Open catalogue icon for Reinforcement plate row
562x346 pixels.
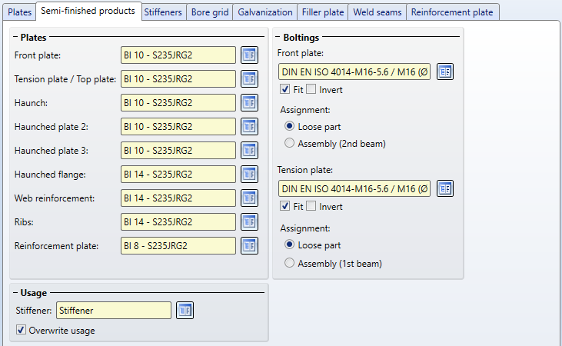tap(248, 246)
